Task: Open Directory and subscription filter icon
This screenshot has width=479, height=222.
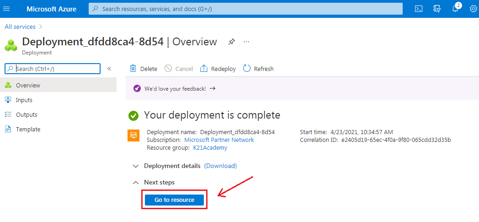Action: [x=436, y=9]
